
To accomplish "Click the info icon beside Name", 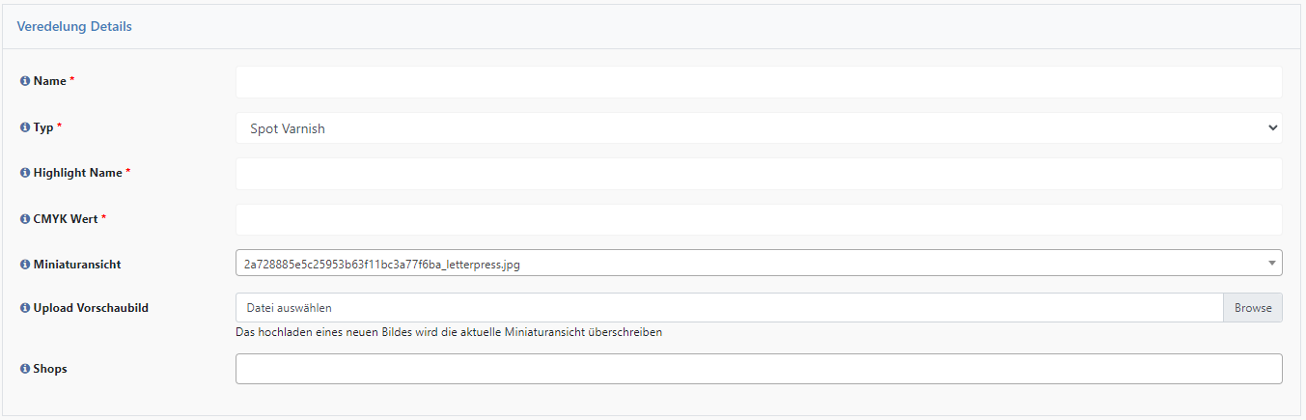I will 25,81.
